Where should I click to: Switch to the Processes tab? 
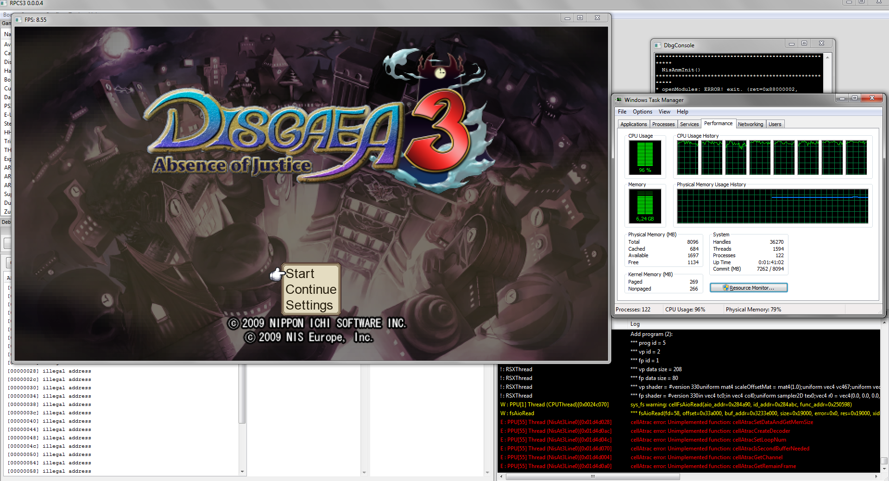pyautogui.click(x=663, y=124)
